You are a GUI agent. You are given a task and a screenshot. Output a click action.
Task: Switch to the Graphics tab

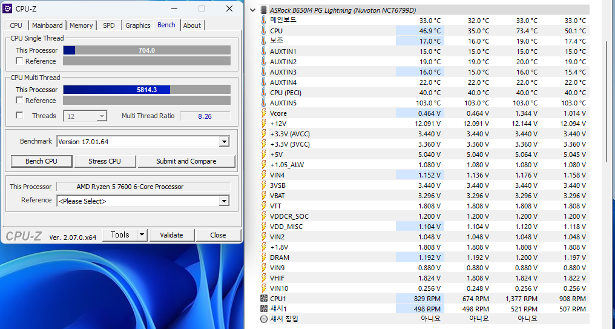pyautogui.click(x=137, y=25)
